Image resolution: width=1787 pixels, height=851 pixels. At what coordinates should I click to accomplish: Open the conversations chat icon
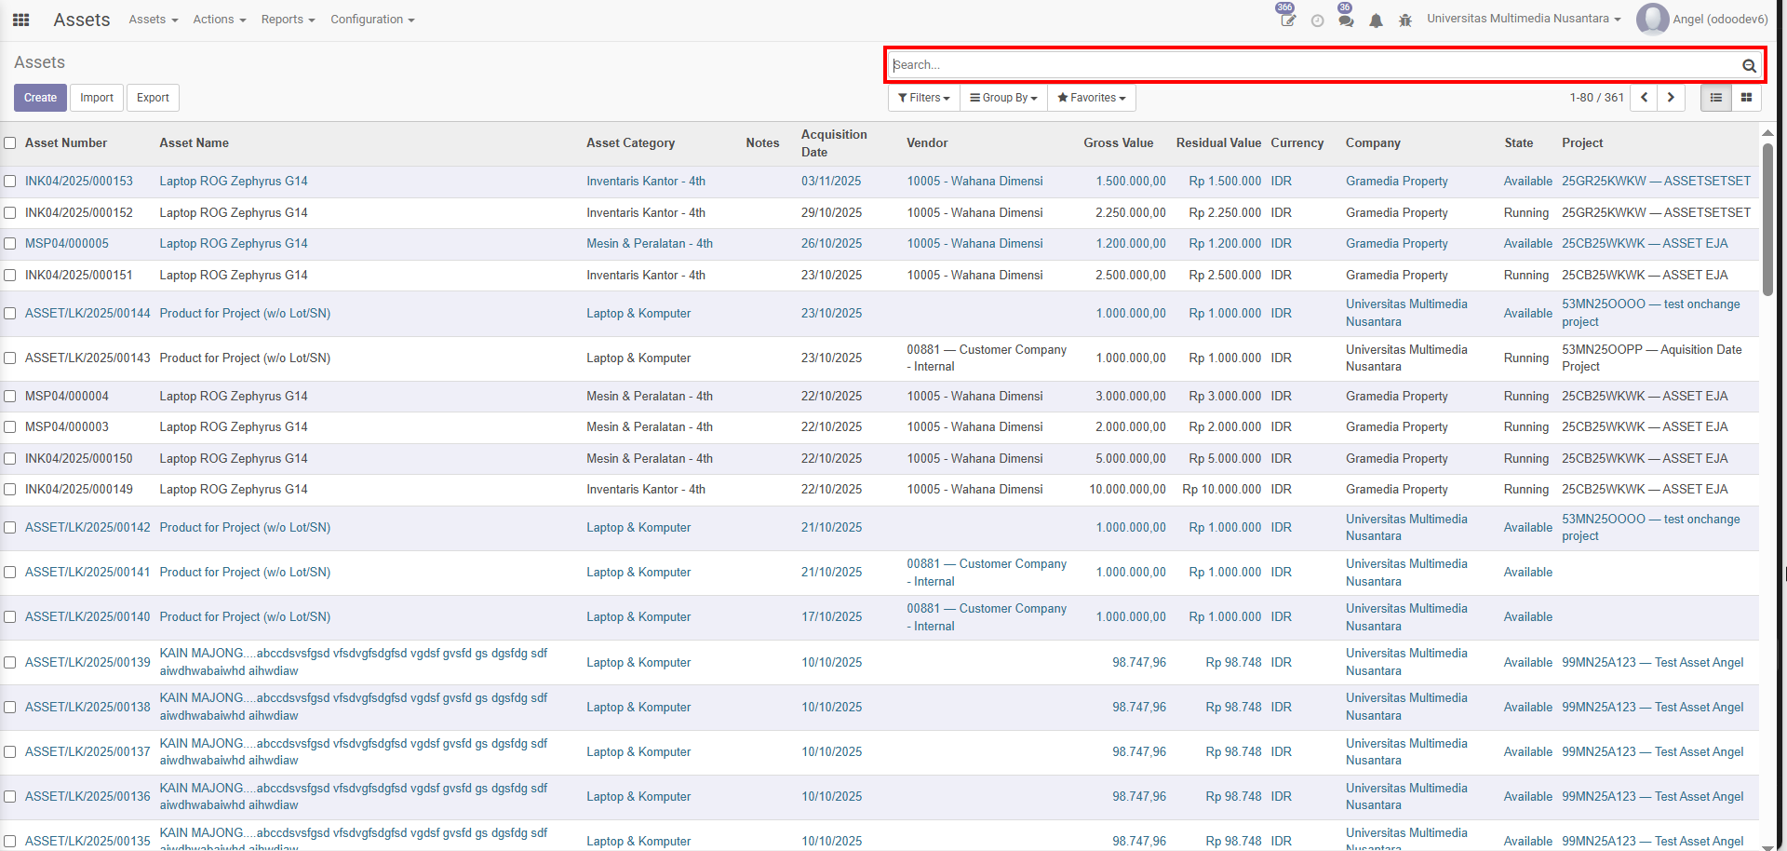point(1346,20)
